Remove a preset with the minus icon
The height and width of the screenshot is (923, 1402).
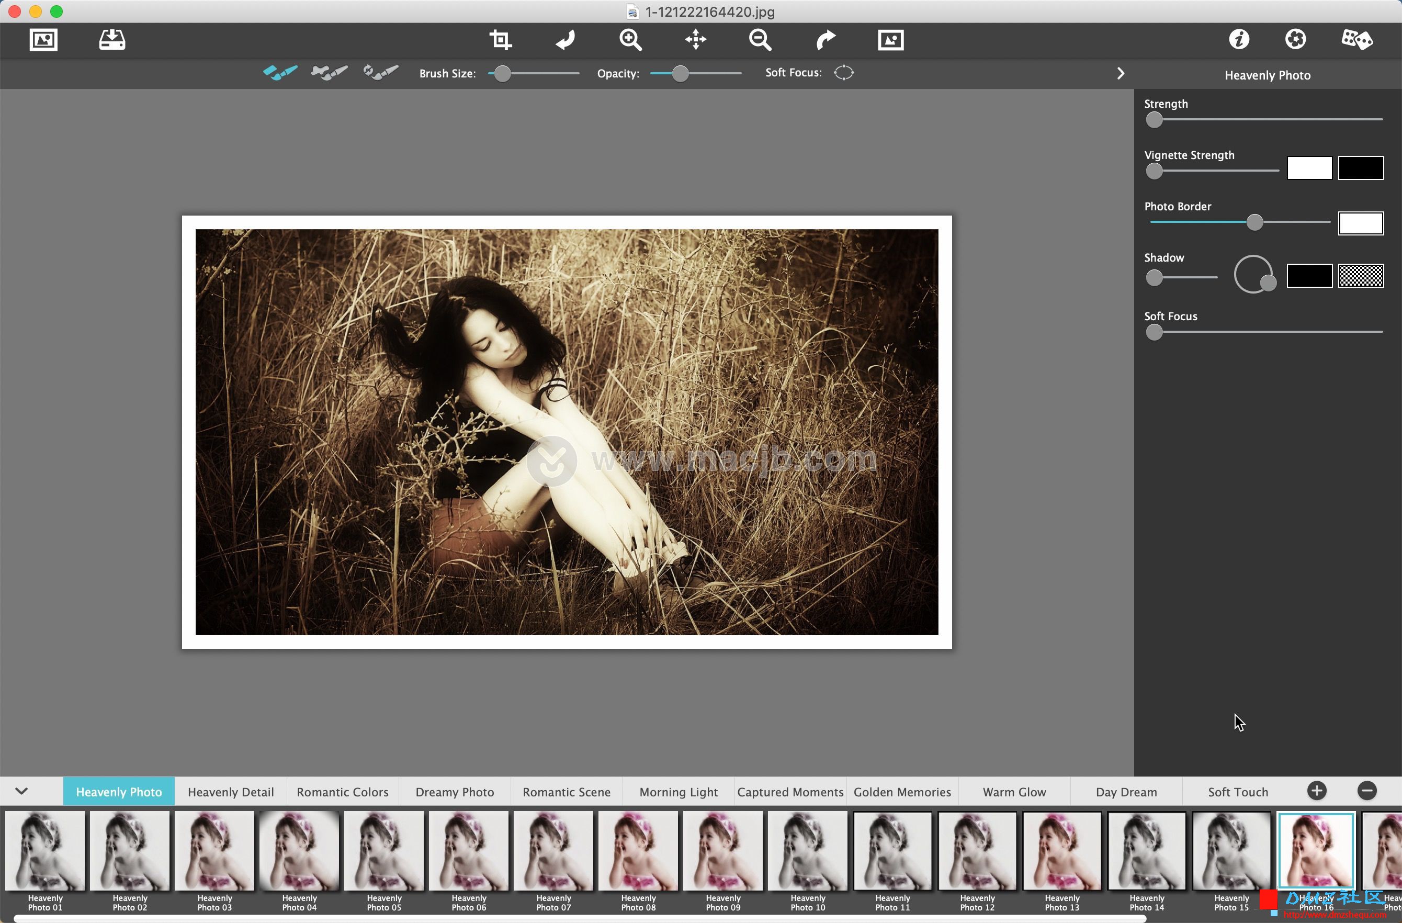click(x=1366, y=791)
